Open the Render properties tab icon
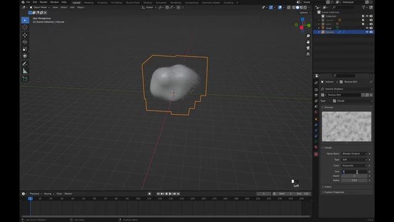The height and width of the screenshot is (222, 394). 316,89
